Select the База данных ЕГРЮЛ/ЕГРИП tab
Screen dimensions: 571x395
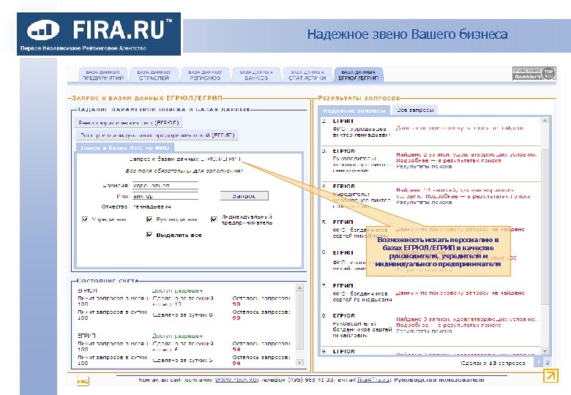click(359, 75)
